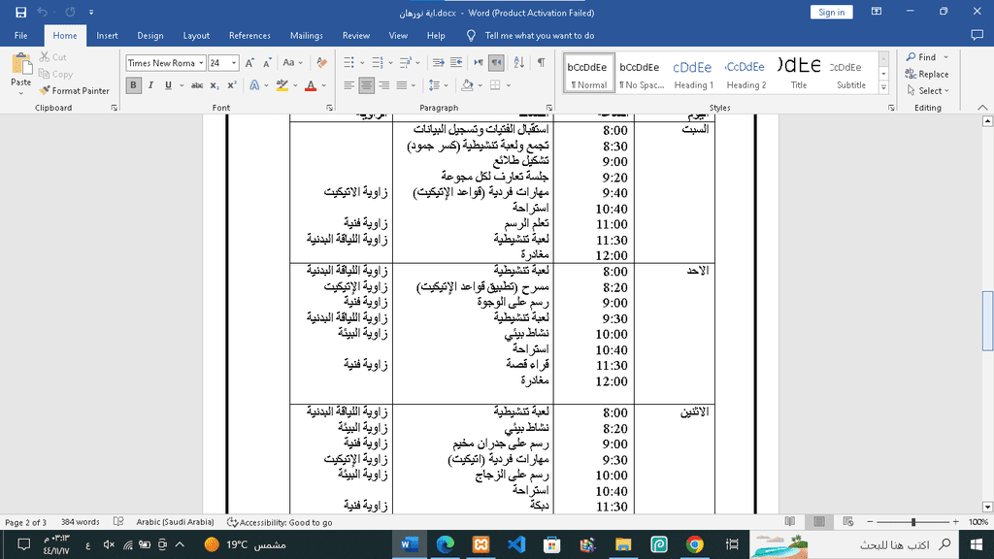Viewport: 994px width, 559px height.
Task: Open the Select dropdown in Editing
Action: [x=927, y=91]
